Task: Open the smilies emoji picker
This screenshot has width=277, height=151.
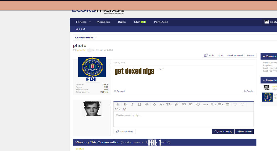Action: [198, 105]
